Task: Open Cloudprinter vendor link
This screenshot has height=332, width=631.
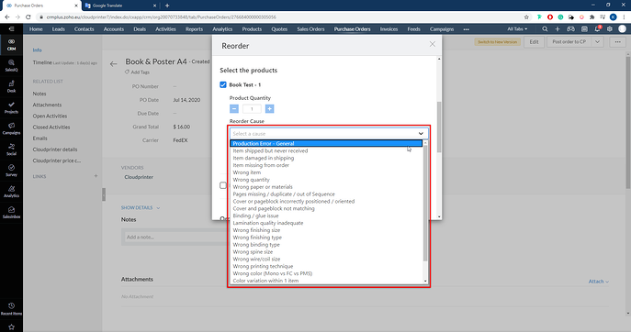Action: 139,177
